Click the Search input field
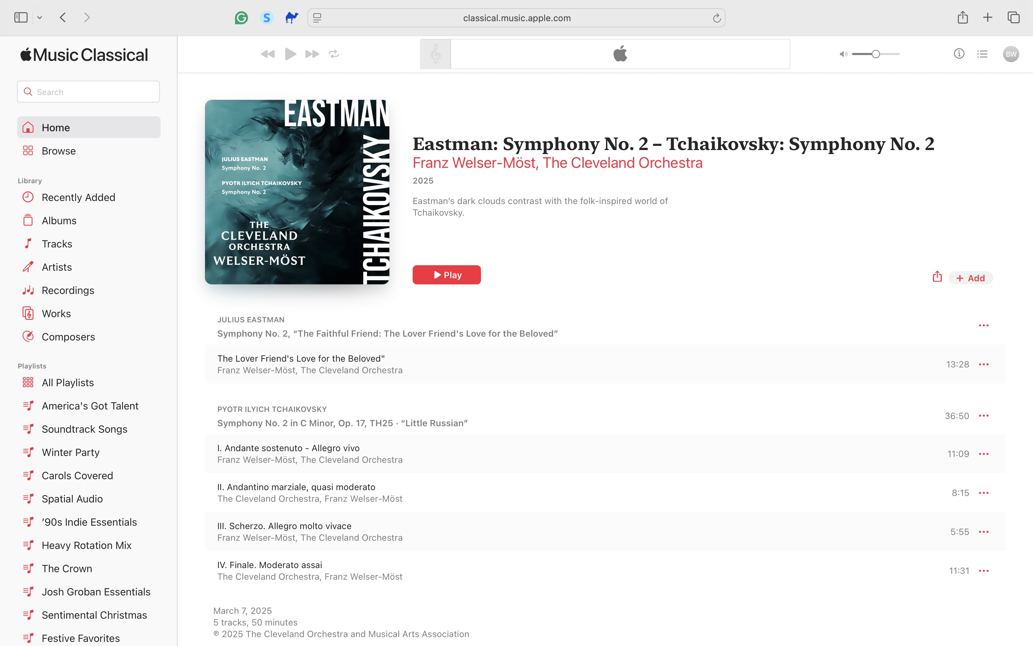The image size is (1033, 646). pyautogui.click(x=88, y=92)
